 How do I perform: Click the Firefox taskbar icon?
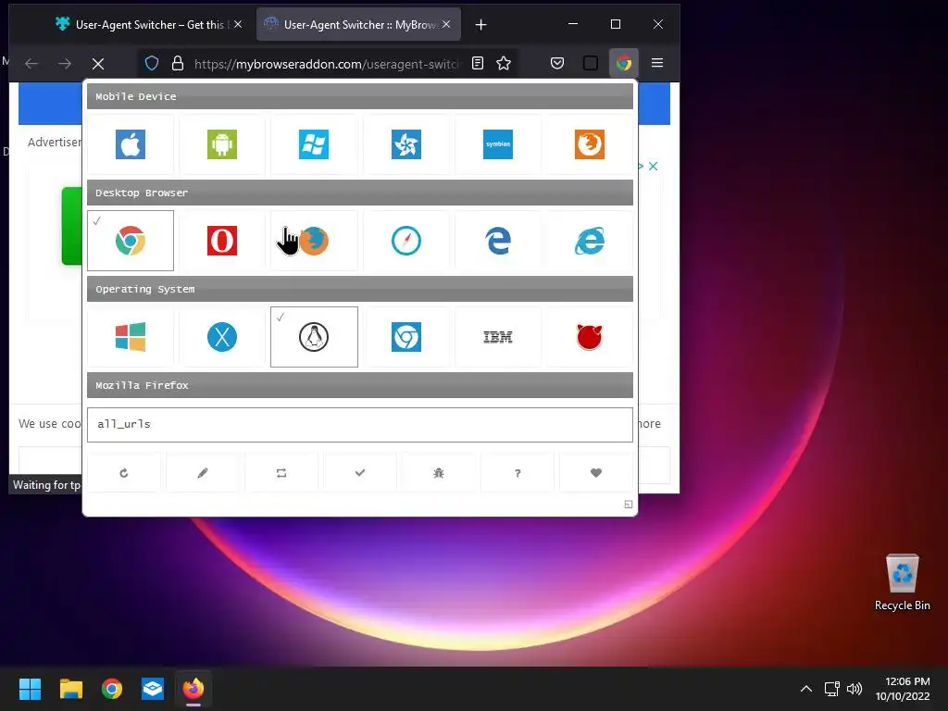tap(193, 689)
